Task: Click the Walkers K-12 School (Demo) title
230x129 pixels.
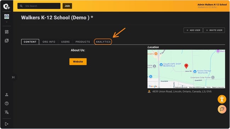Action: 57,18
